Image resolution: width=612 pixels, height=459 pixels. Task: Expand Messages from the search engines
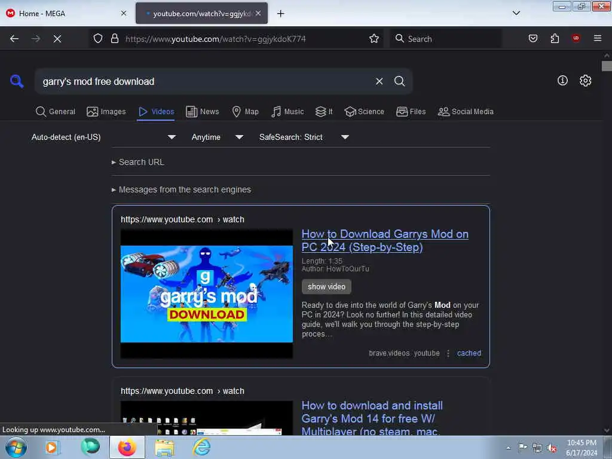[181, 189]
